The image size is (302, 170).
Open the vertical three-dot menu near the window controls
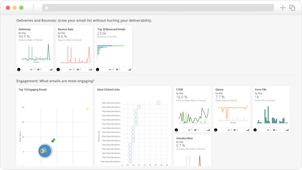tap(33, 8)
